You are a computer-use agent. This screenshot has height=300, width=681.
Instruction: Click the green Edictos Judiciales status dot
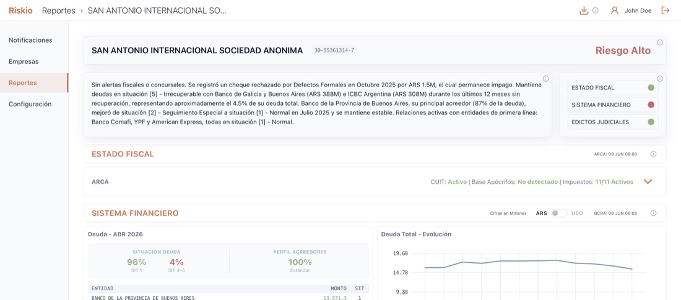[x=651, y=122]
